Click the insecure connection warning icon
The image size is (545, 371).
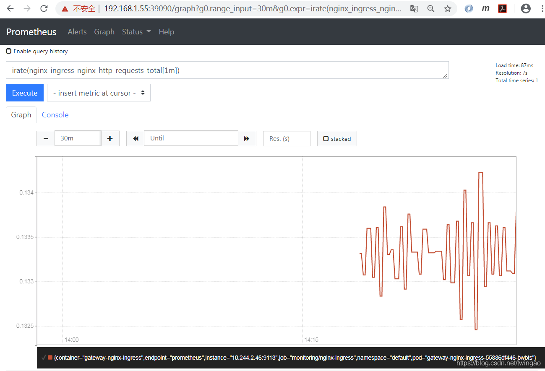tap(65, 8)
